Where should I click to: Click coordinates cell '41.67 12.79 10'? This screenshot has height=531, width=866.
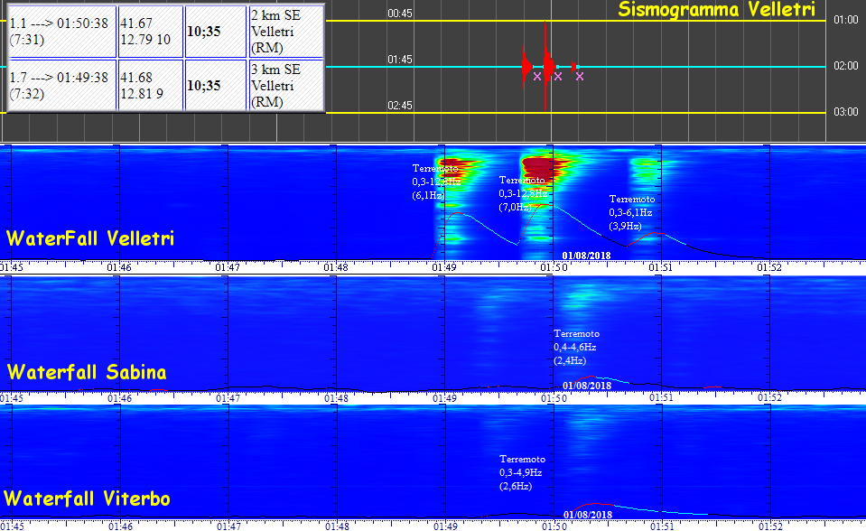[151, 32]
